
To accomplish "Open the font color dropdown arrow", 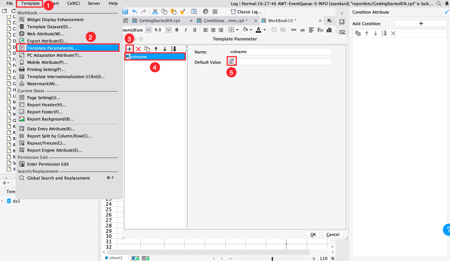I will point(264,30).
